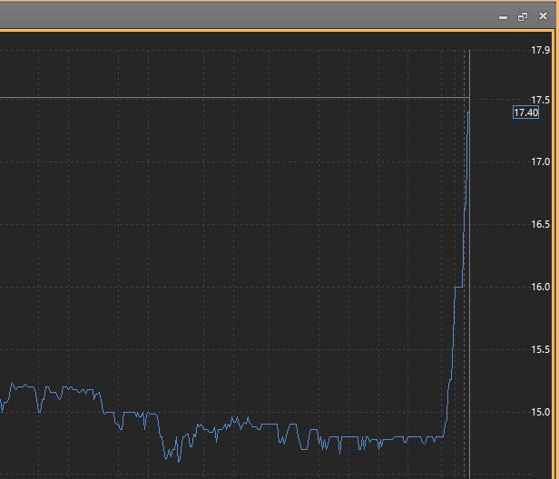
Task: Click the blue line where the spike begins
Action: (x=445, y=432)
